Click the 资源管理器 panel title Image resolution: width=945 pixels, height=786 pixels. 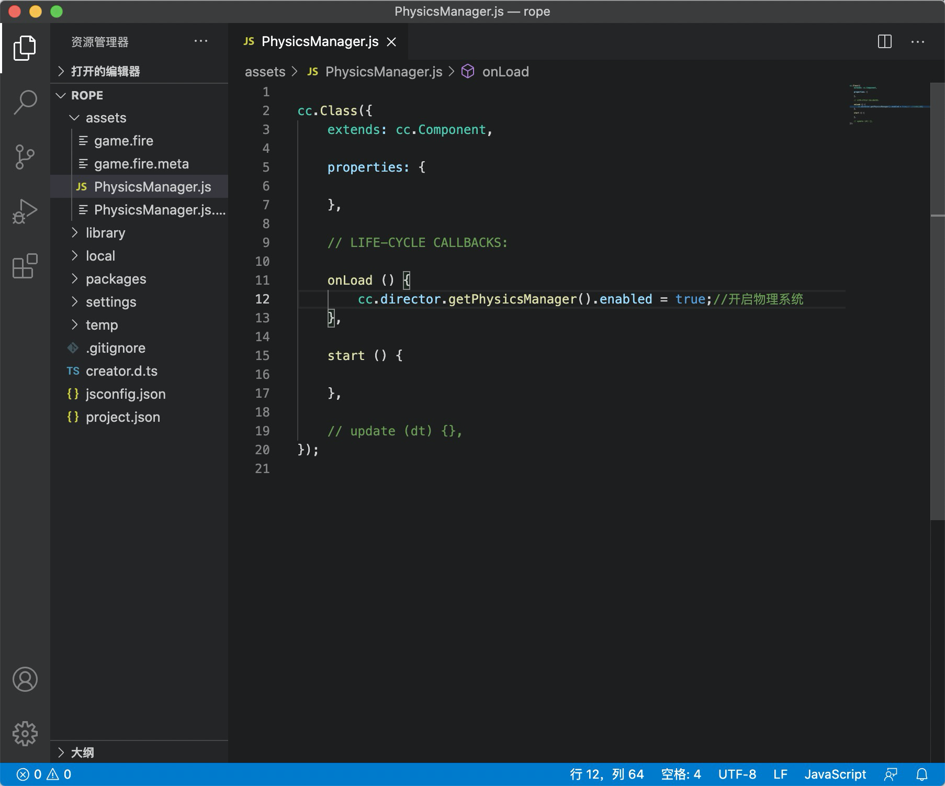(99, 42)
